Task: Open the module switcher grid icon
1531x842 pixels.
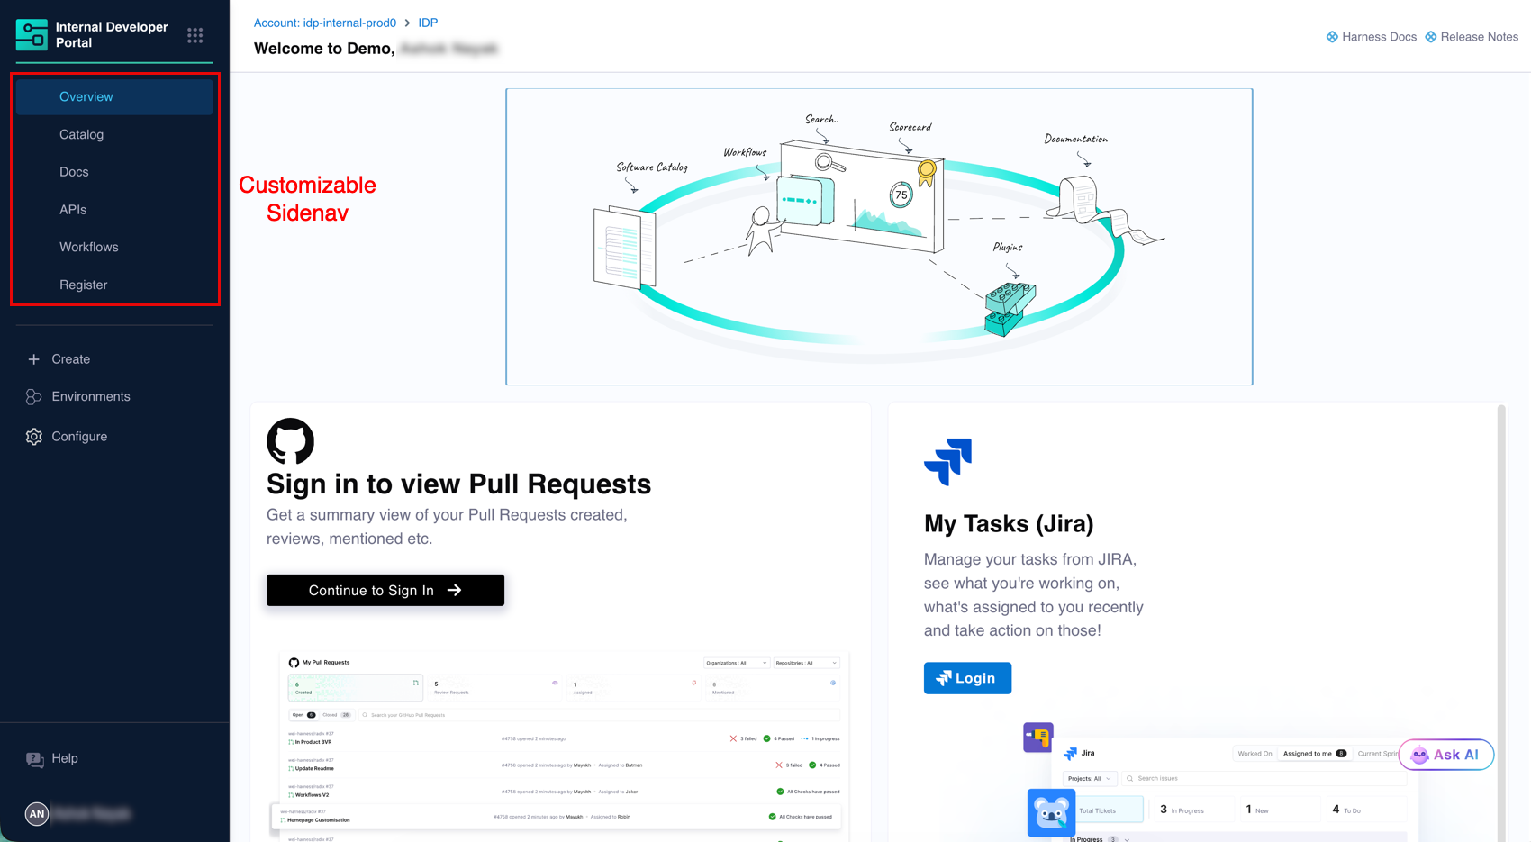Action: [x=195, y=35]
